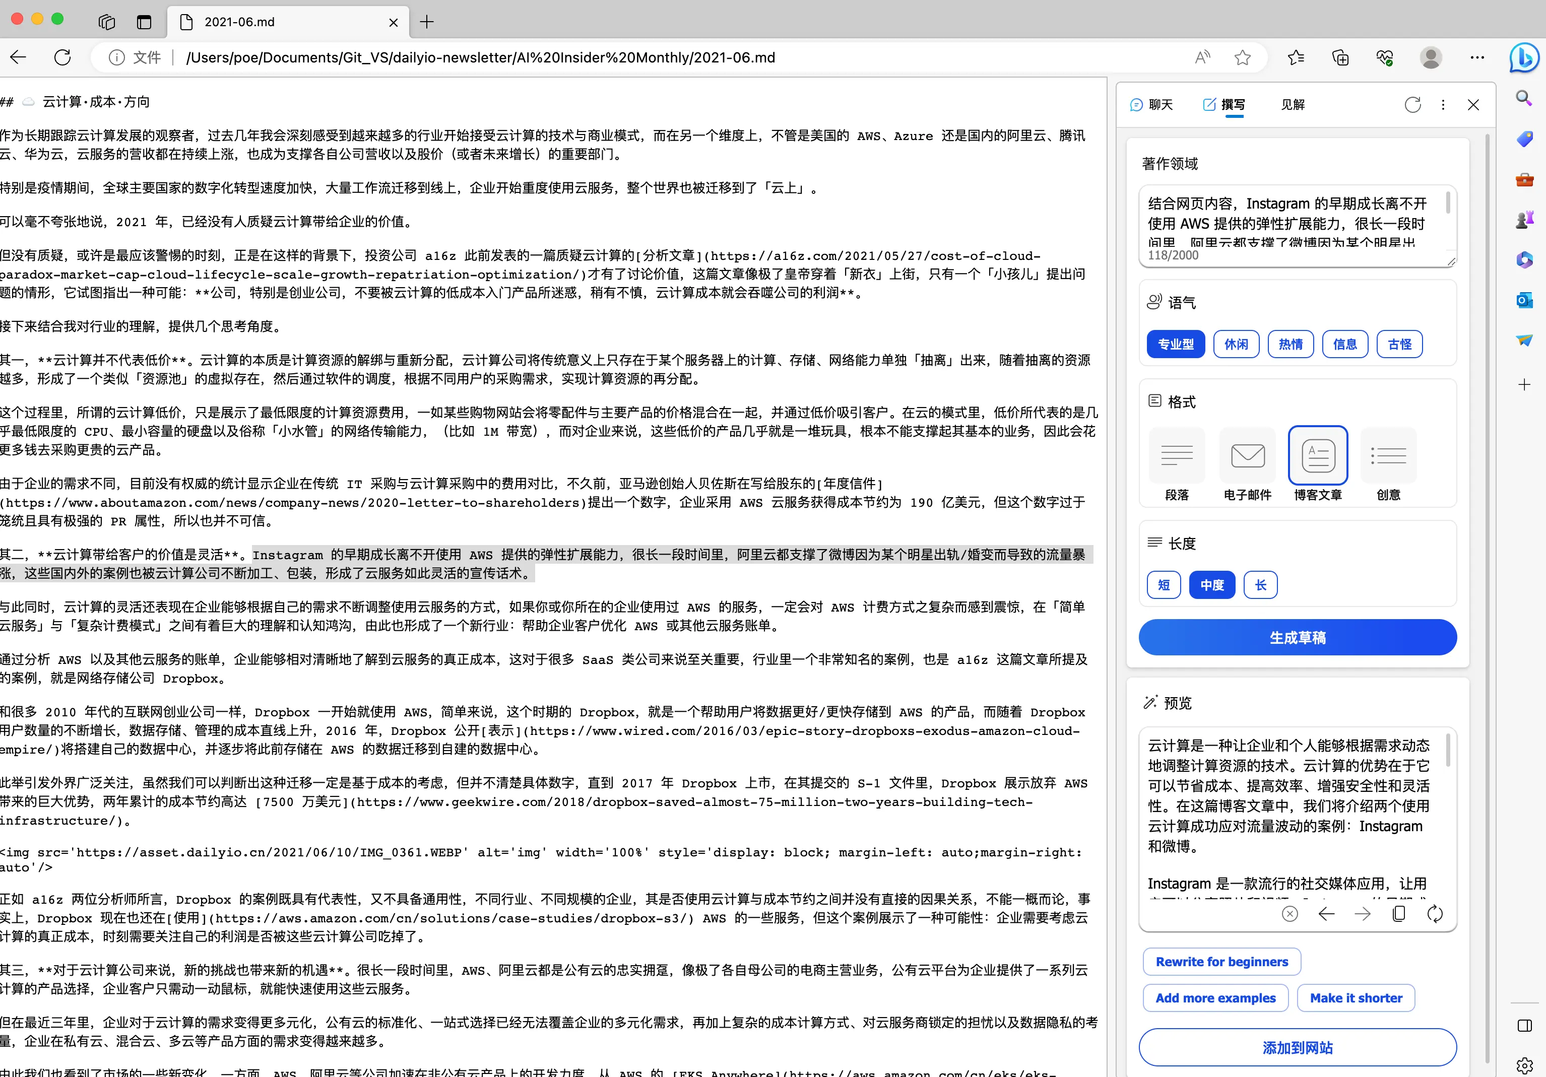Refresh the Compose panel
The image size is (1546, 1077).
1412,104
